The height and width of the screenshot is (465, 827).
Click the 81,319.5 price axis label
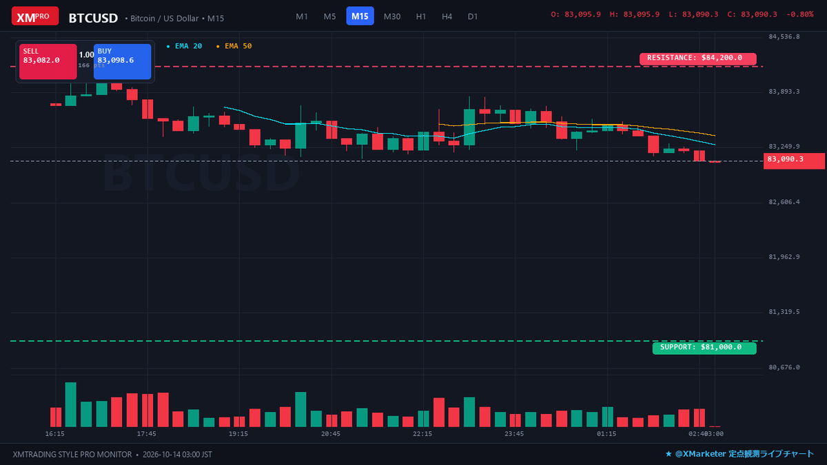(784, 312)
